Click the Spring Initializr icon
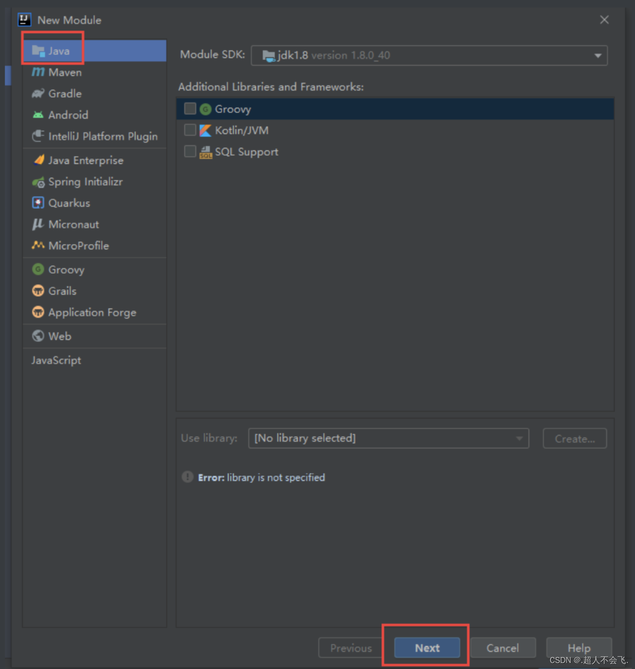 (x=38, y=182)
